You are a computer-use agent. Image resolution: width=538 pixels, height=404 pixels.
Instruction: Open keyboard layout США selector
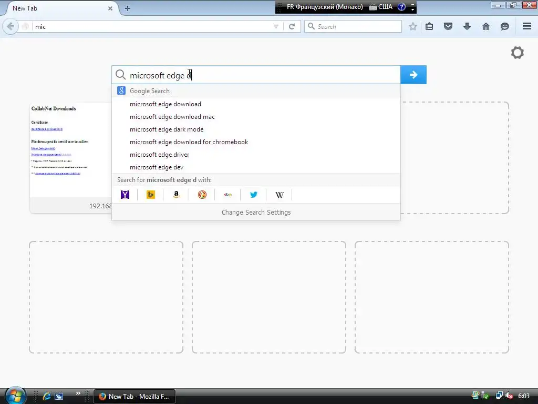point(381,7)
